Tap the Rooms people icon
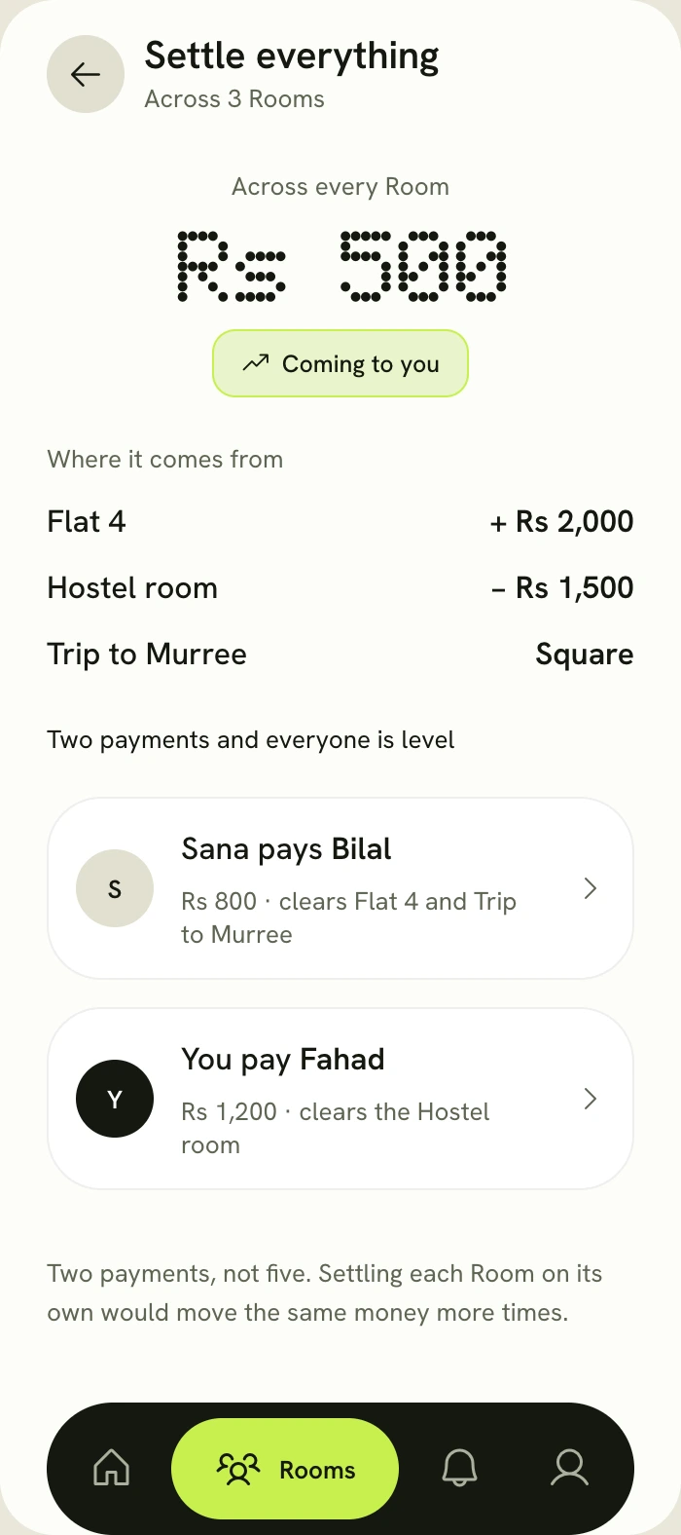The width and height of the screenshot is (681, 1535). (238, 1469)
